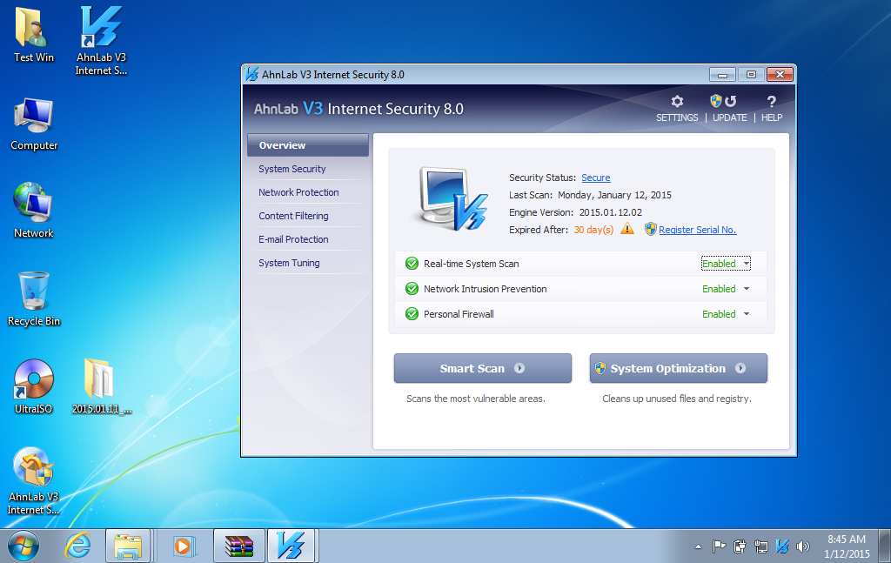The image size is (891, 563).
Task: Click the power/safely remove tray icon
Action: click(740, 546)
